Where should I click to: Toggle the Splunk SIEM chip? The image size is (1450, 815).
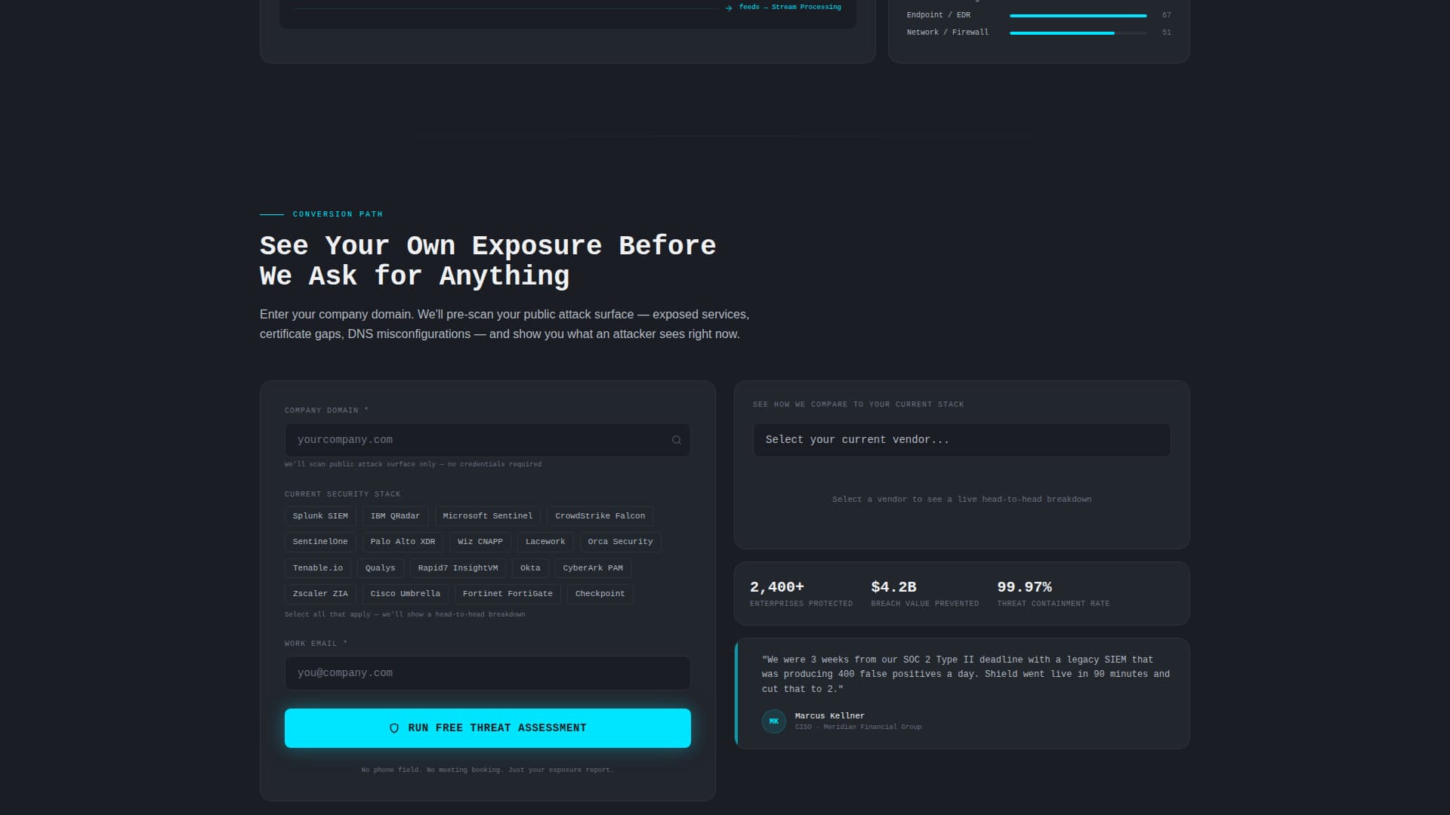pos(320,516)
